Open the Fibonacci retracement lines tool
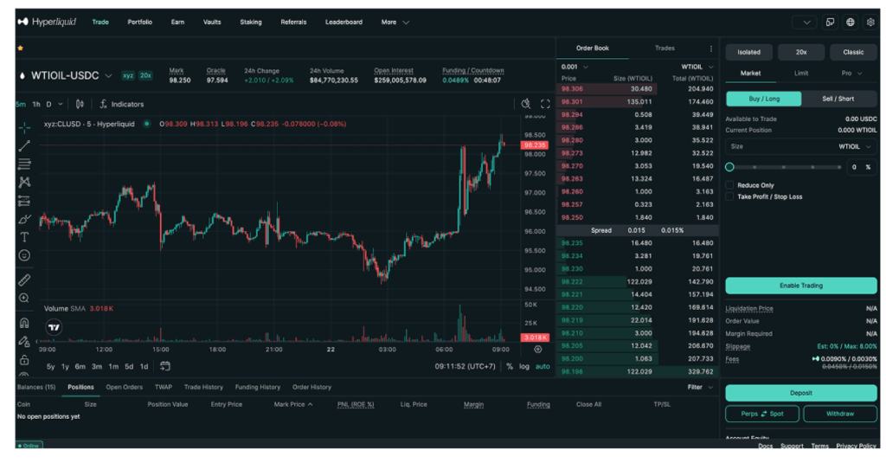886x463 pixels. 24,164
